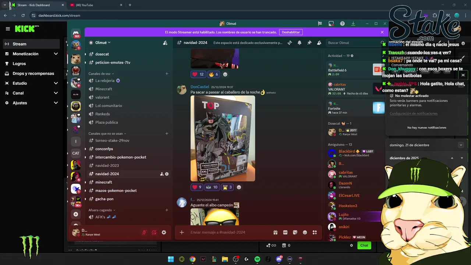Collapse Afuera cagando category
This screenshot has width=471, height=265.
tap(102, 210)
